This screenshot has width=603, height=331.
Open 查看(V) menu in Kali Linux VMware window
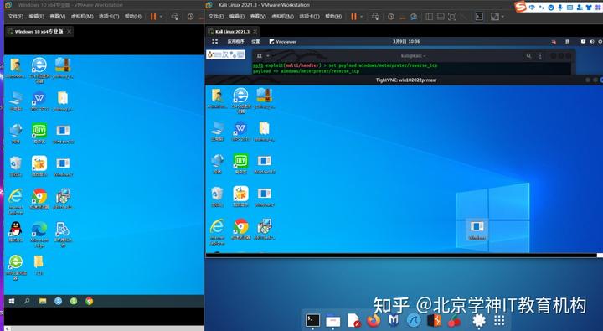tap(258, 17)
